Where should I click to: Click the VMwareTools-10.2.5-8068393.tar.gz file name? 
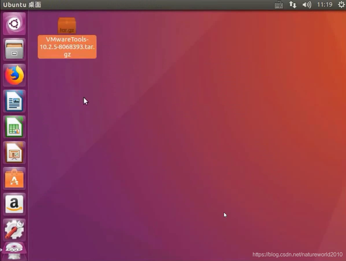click(x=67, y=47)
